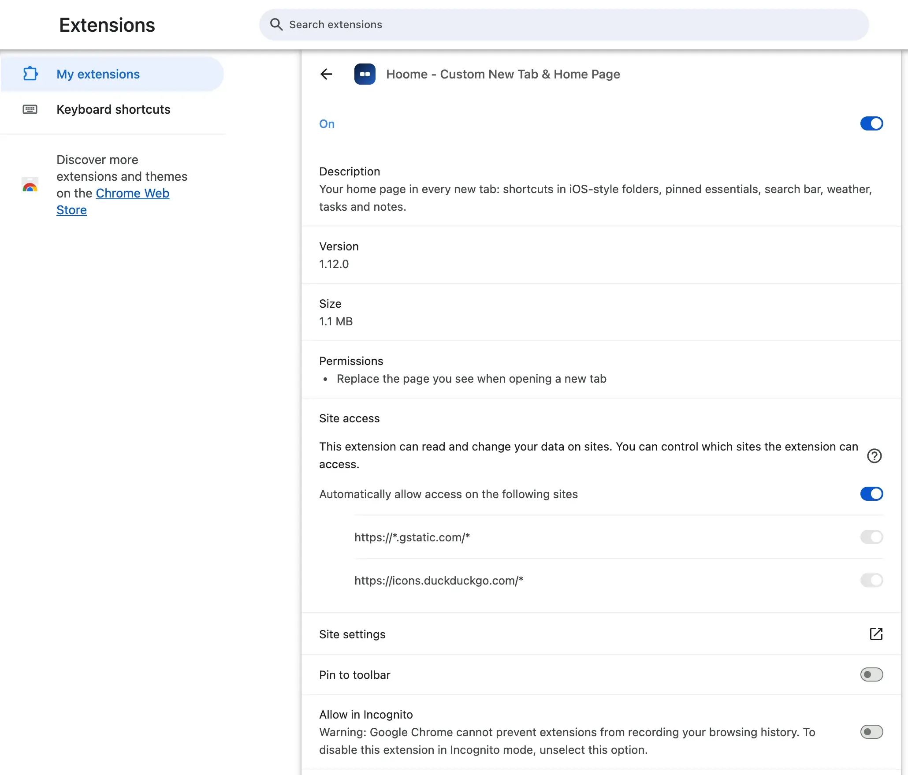Focus the Search extensions field
This screenshot has width=908, height=775.
pos(564,25)
